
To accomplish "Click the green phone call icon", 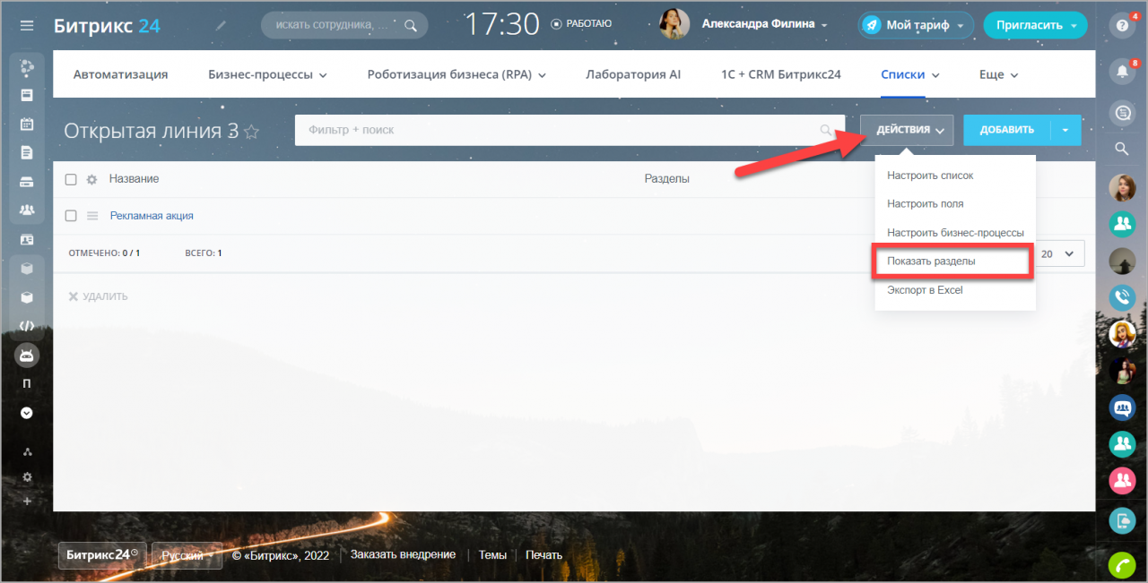I will [x=1121, y=565].
